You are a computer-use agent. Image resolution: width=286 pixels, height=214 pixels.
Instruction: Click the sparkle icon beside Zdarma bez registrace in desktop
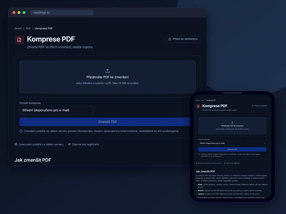click(69, 144)
